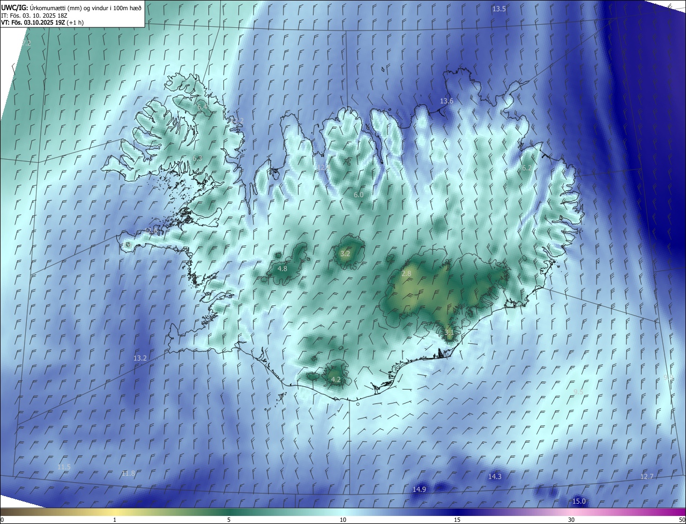Click the 4.2 value on the south coast glacier
This screenshot has height=524, width=686.
[x=336, y=380]
